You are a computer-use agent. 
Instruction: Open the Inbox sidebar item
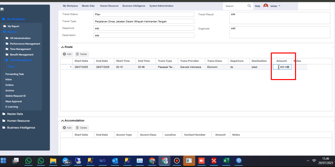9,79
